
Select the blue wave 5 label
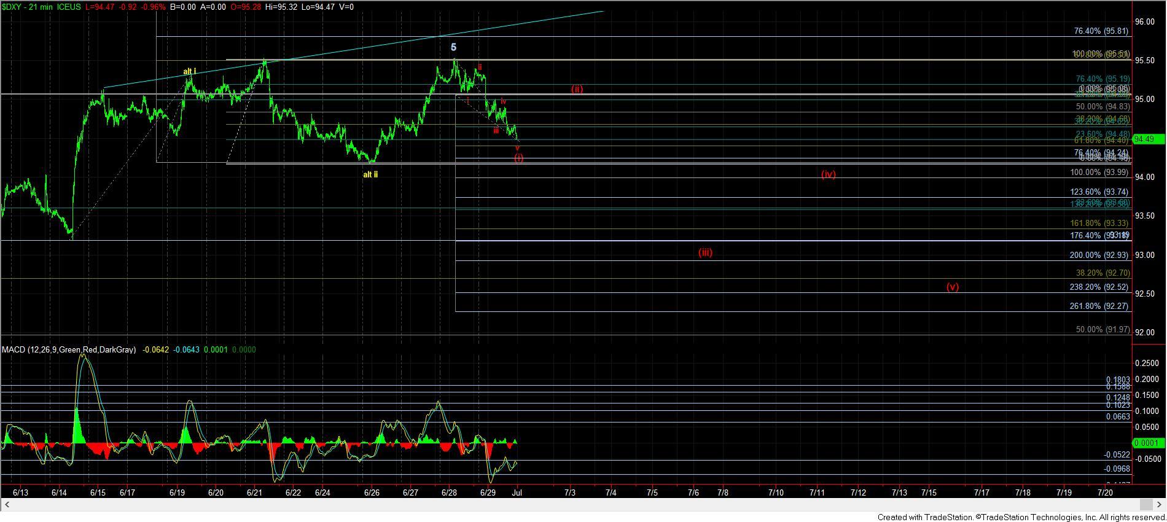(453, 47)
